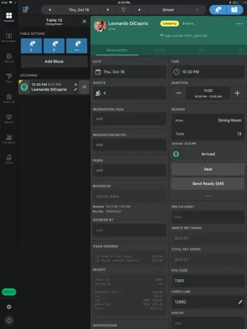Click the check link chain icon

pos(240,302)
